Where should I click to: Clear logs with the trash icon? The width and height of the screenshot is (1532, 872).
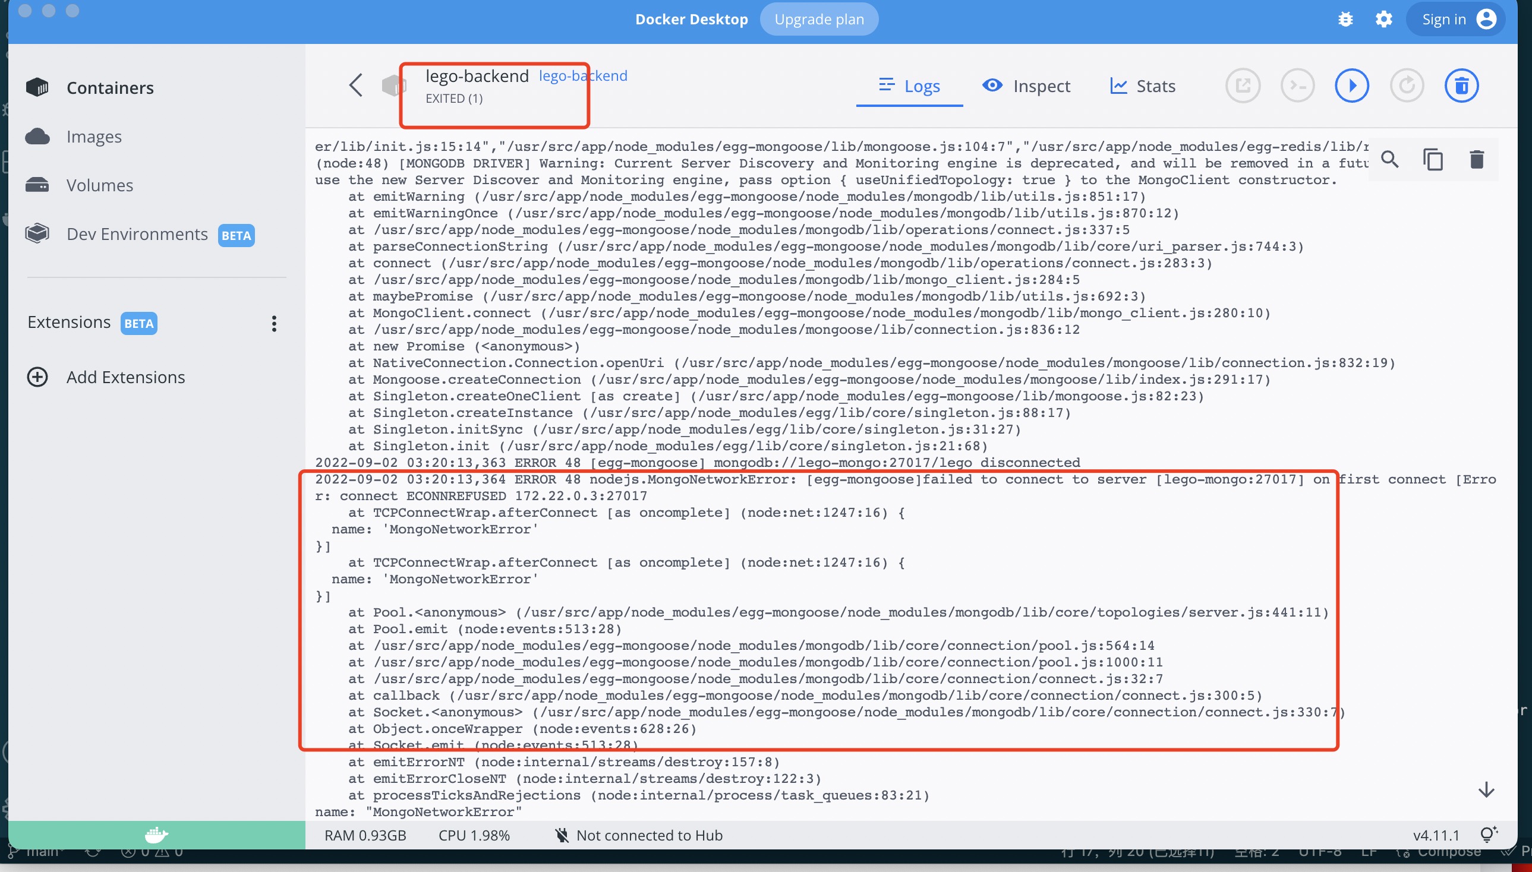tap(1476, 159)
